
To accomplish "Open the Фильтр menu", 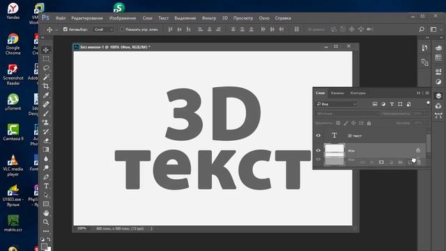I will 209,18.
